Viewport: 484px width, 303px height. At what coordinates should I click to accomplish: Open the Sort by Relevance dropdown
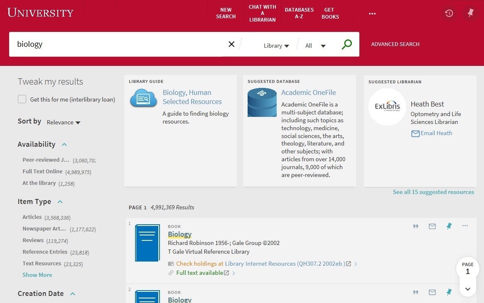coord(64,122)
